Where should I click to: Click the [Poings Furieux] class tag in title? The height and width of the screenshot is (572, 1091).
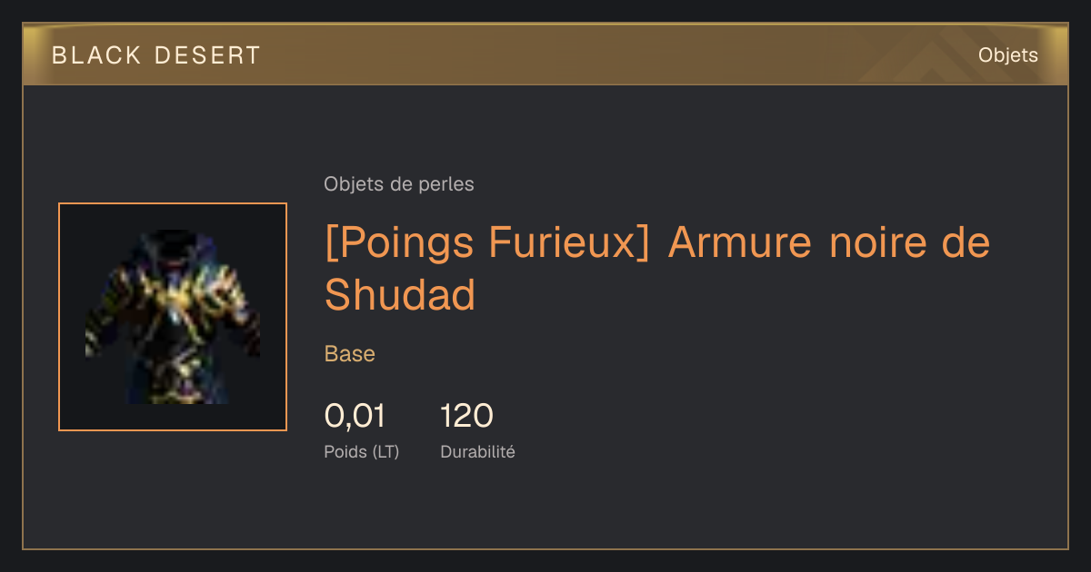pyautogui.click(x=487, y=243)
